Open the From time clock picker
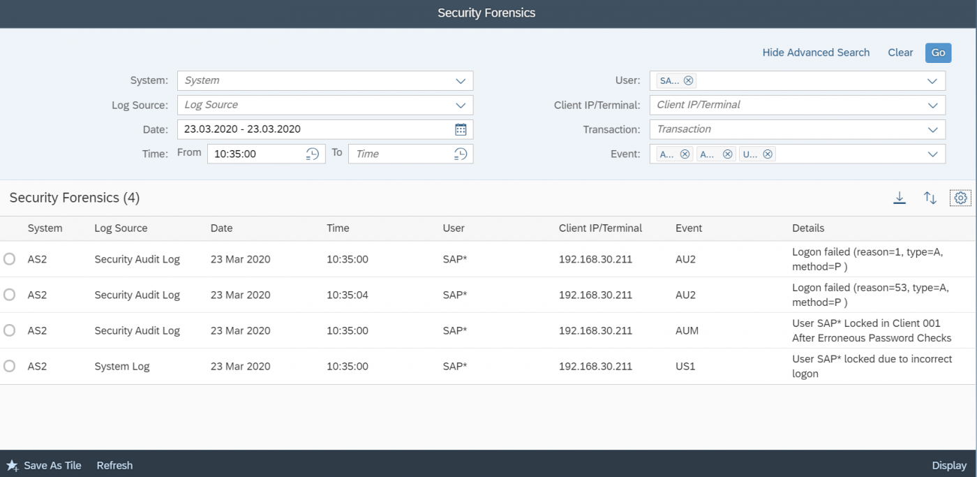The width and height of the screenshot is (977, 477). pos(313,153)
